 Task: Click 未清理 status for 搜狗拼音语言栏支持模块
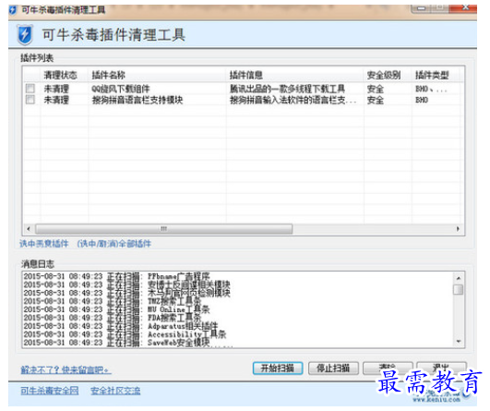pos(56,100)
